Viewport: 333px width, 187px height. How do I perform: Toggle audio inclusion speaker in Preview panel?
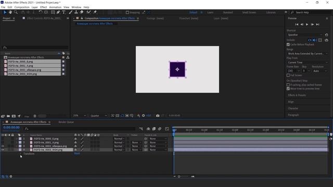tap(315, 40)
